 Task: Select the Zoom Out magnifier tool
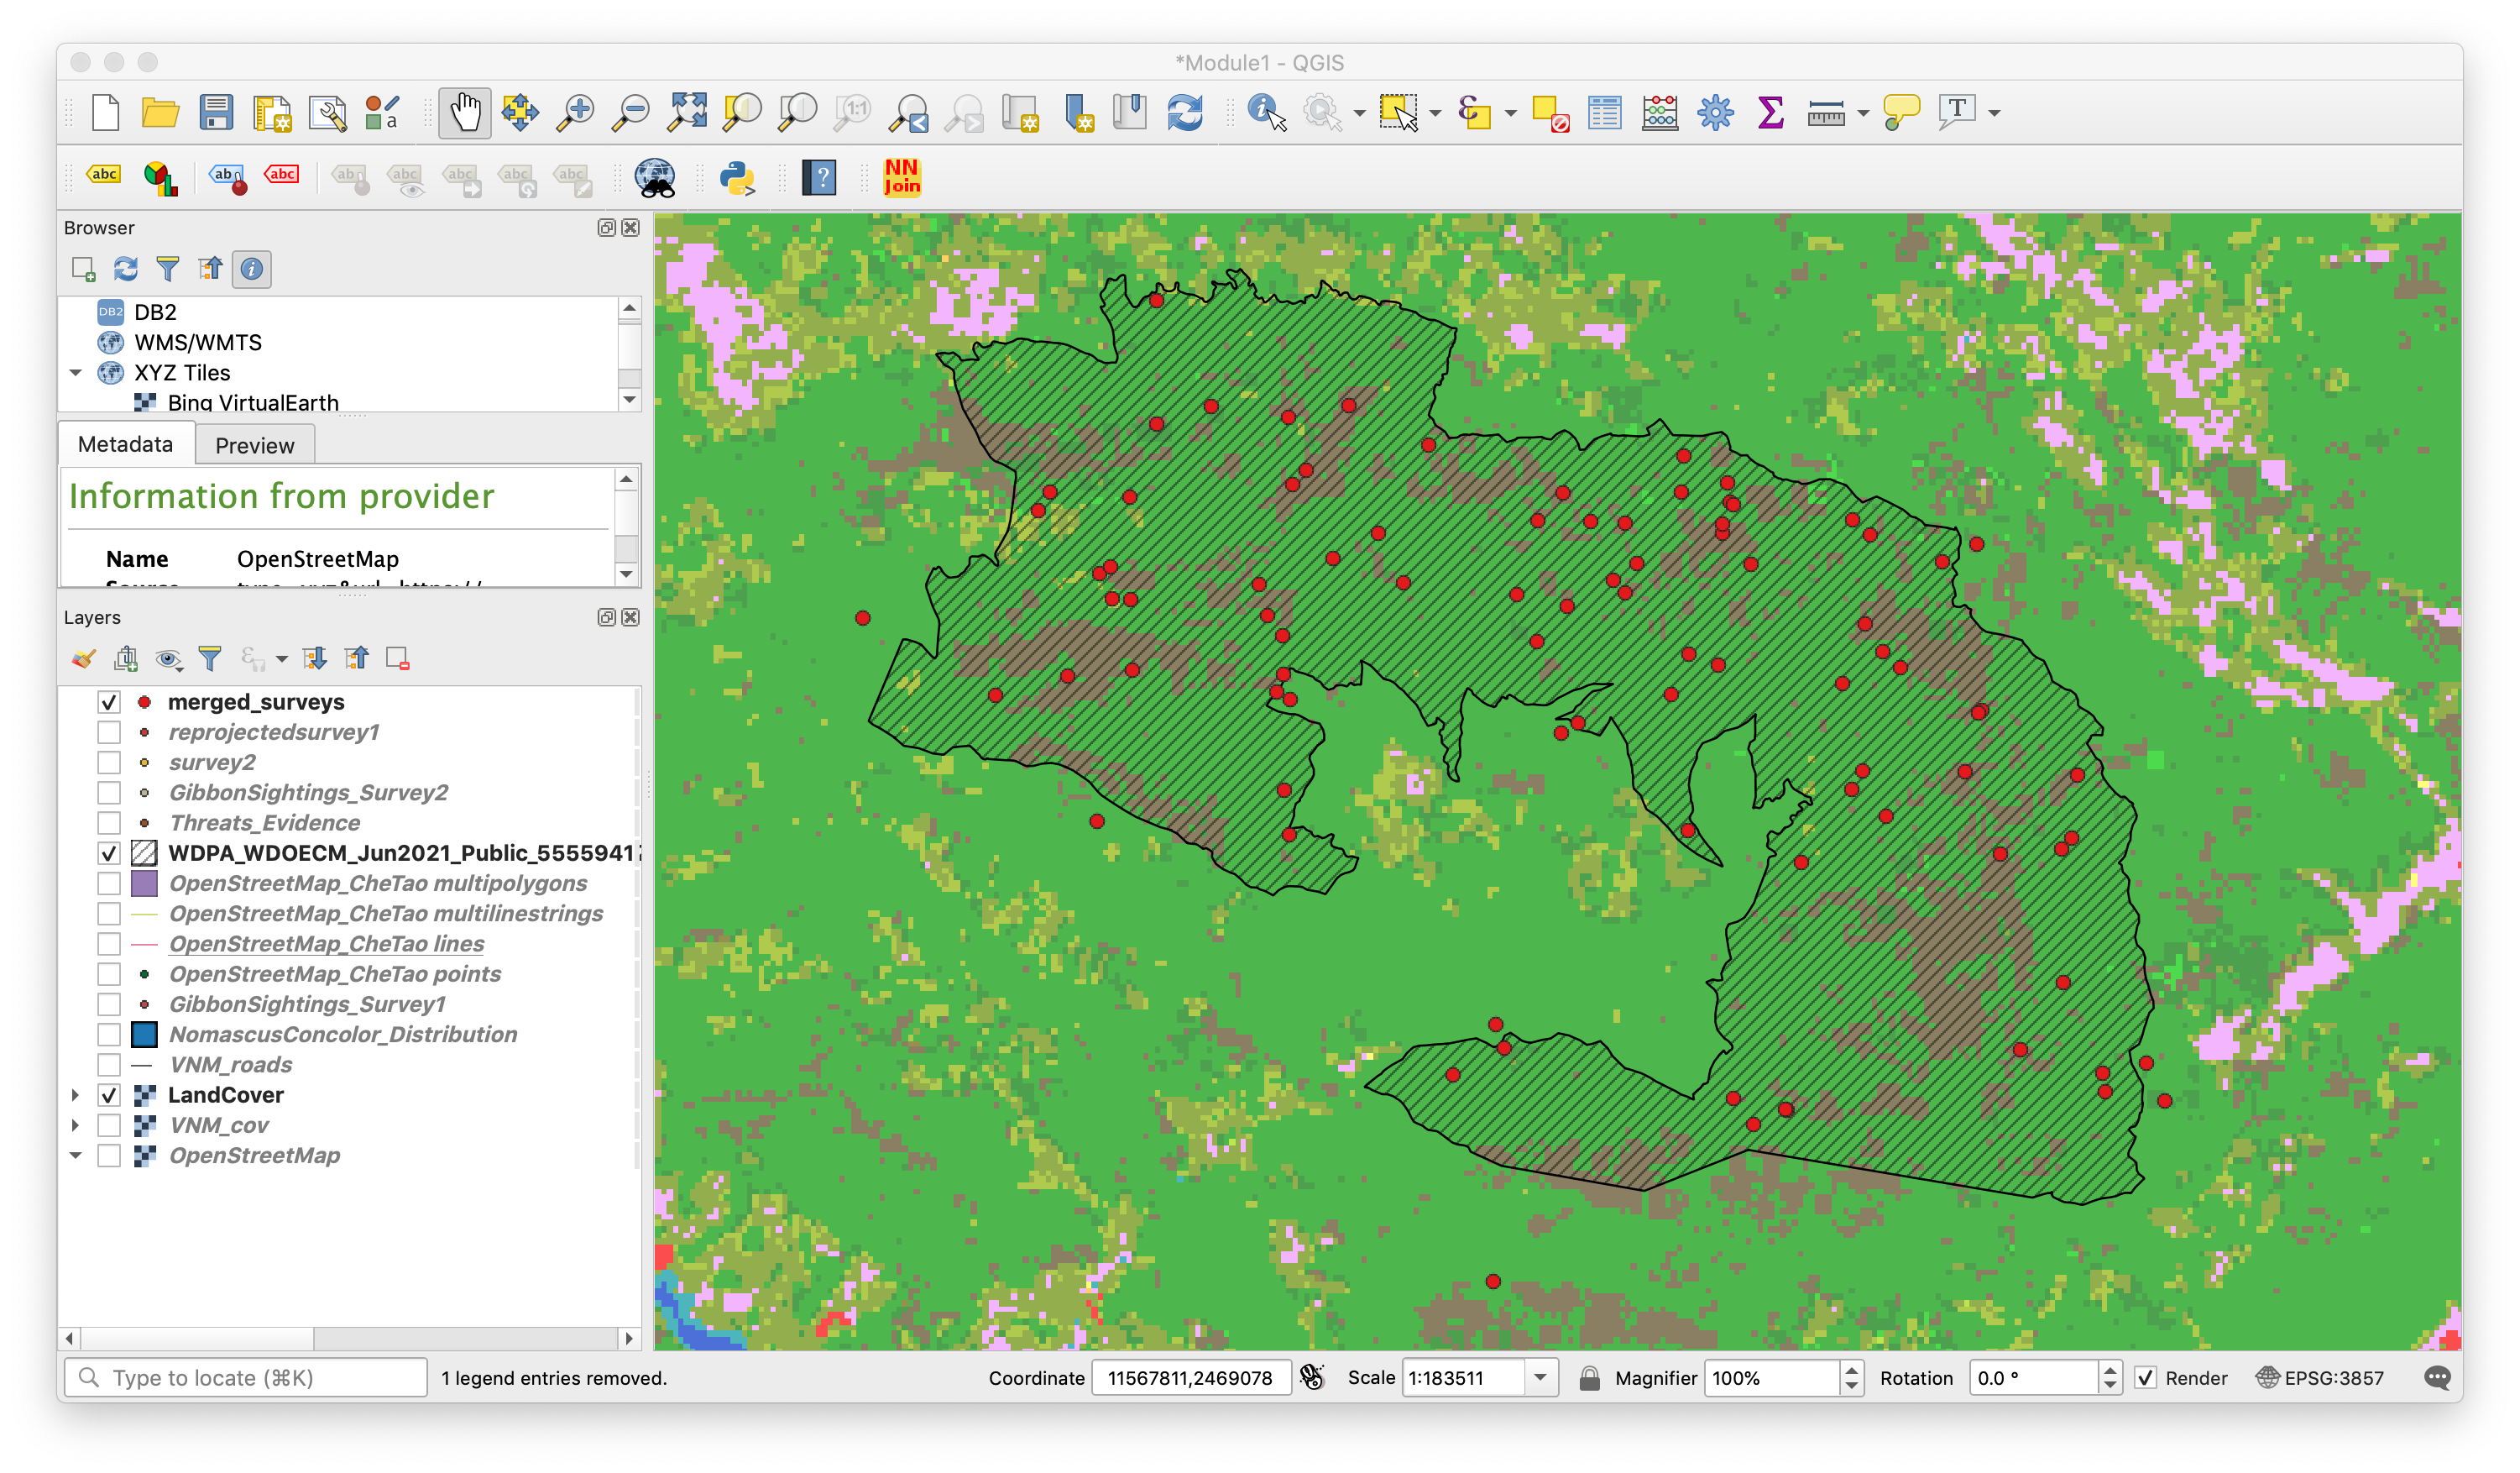click(631, 112)
